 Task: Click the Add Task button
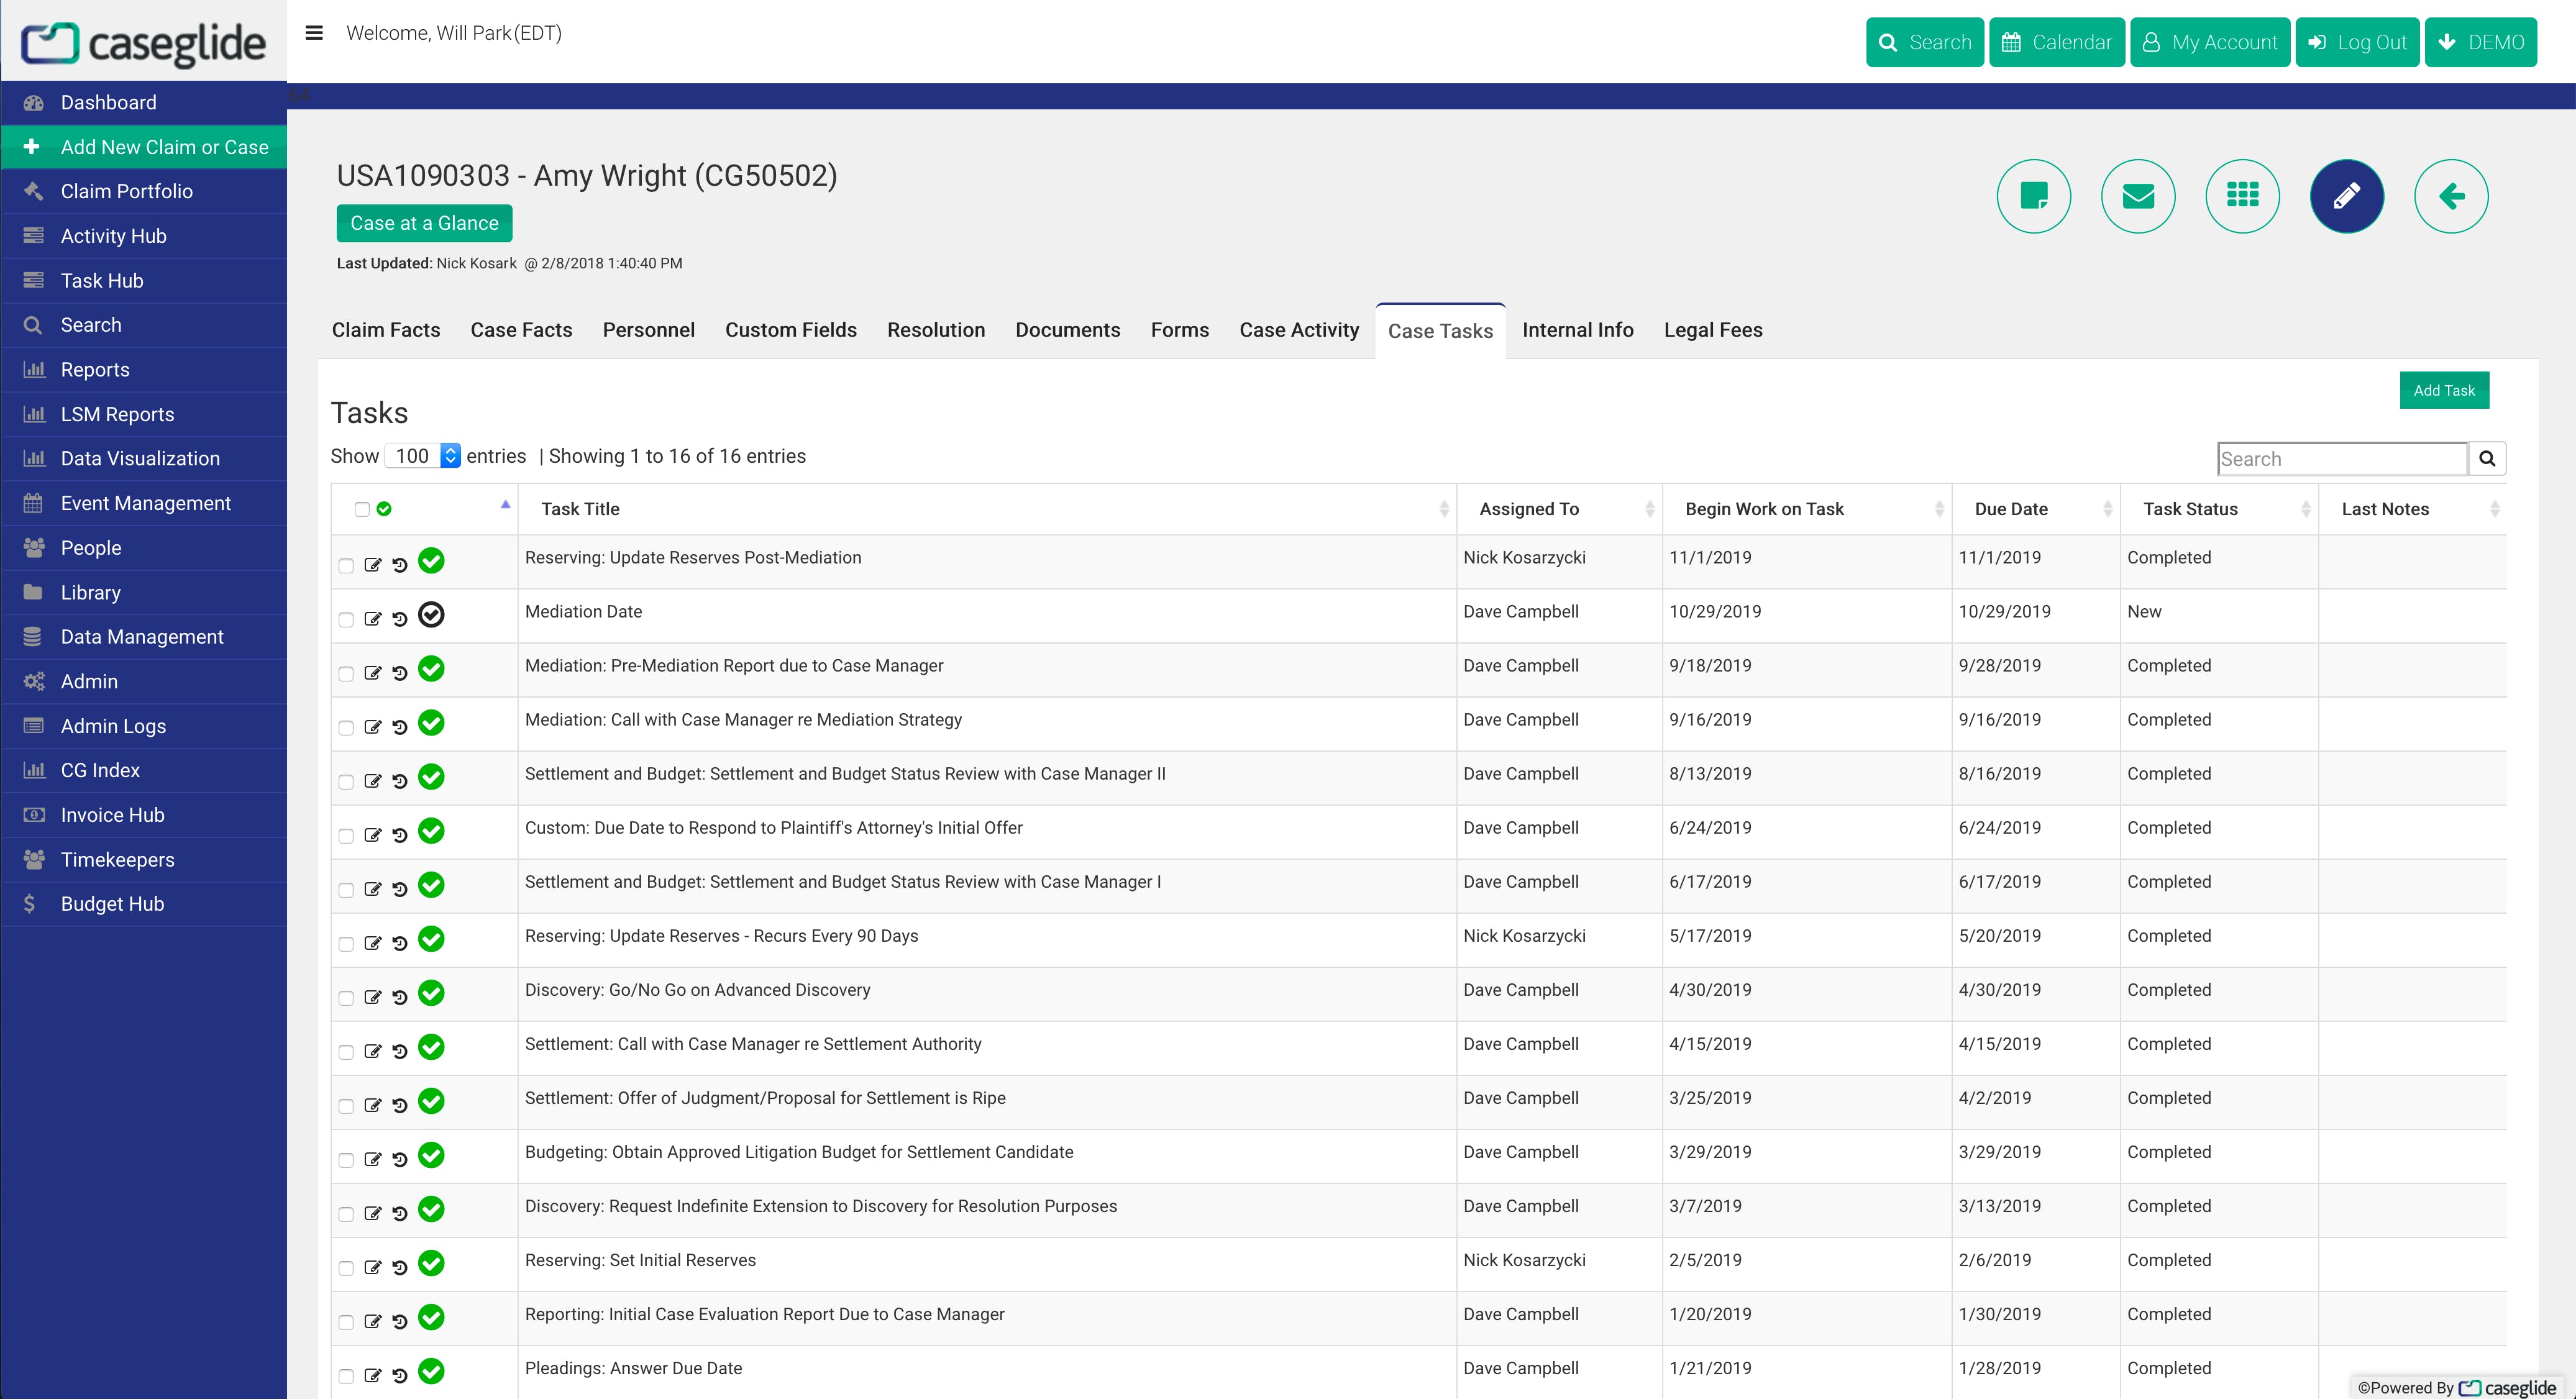pyautogui.click(x=2443, y=390)
